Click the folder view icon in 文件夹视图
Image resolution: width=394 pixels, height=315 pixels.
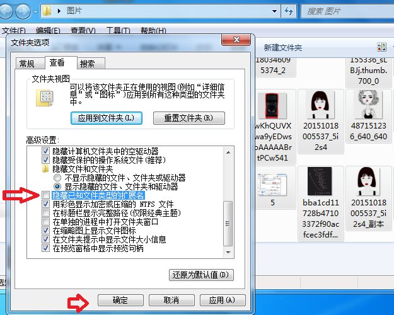(x=45, y=98)
